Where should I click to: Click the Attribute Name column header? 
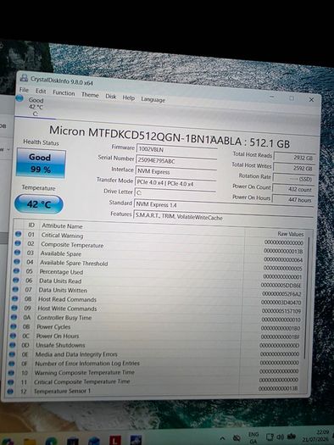pos(62,226)
